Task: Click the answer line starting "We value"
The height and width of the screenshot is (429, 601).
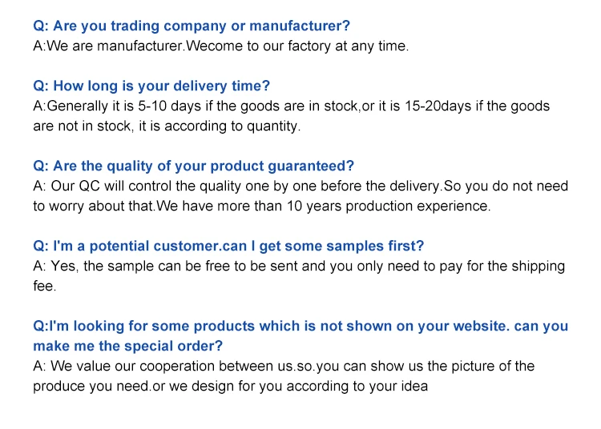Action: coord(284,366)
